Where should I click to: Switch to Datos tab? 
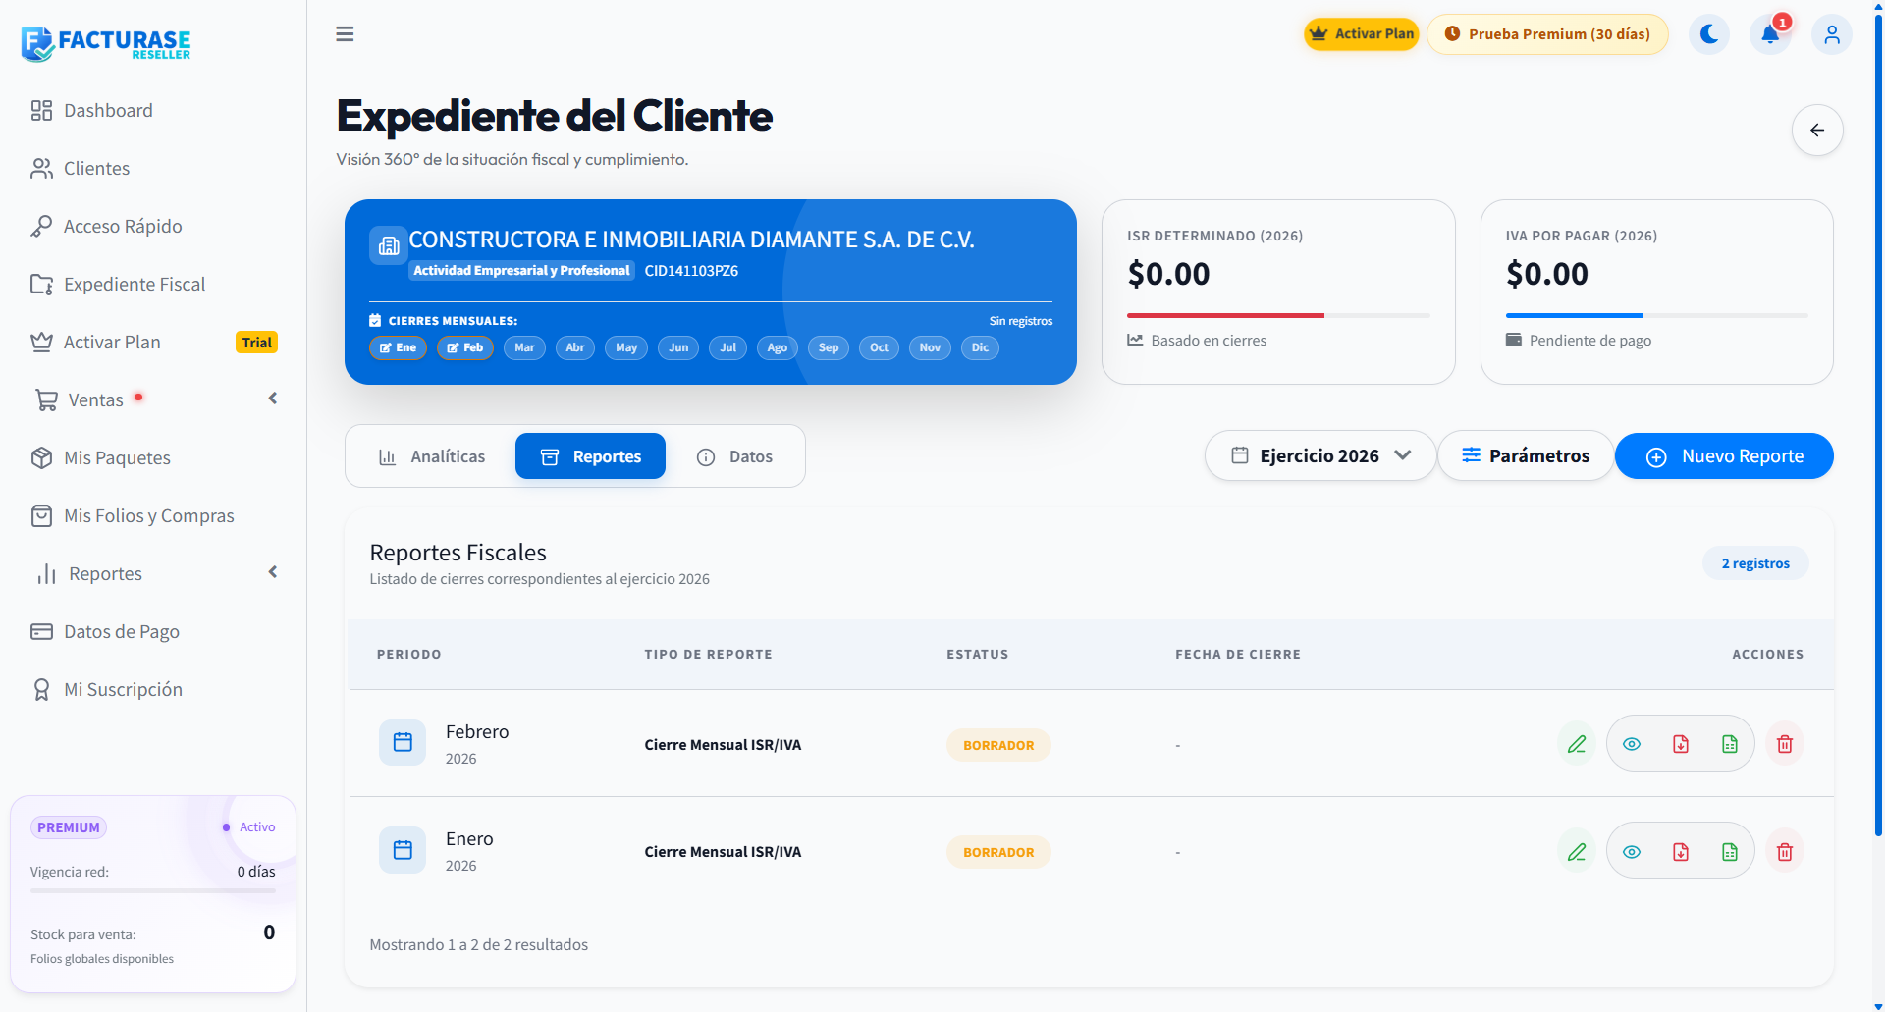coord(734,456)
